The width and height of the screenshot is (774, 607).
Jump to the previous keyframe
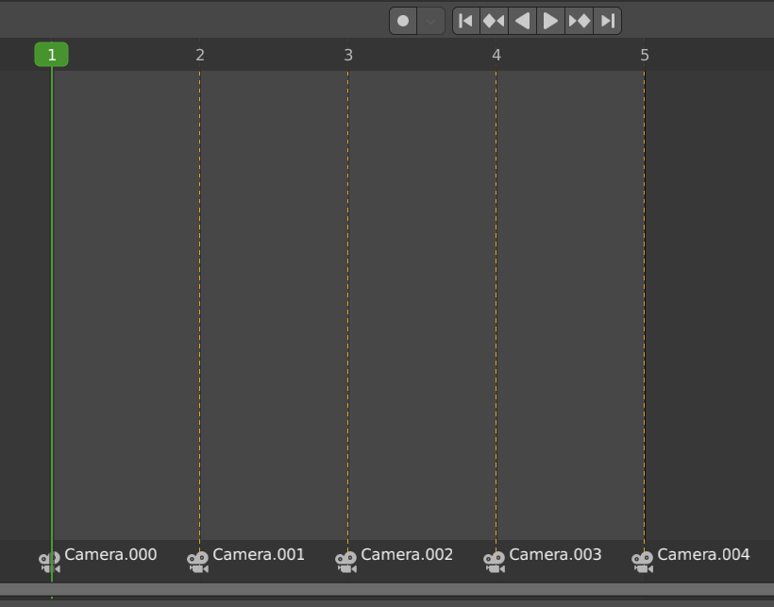[494, 20]
